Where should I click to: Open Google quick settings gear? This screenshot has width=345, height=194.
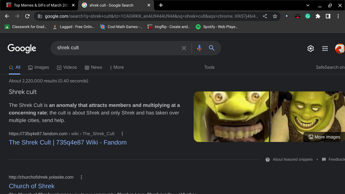pos(311,48)
